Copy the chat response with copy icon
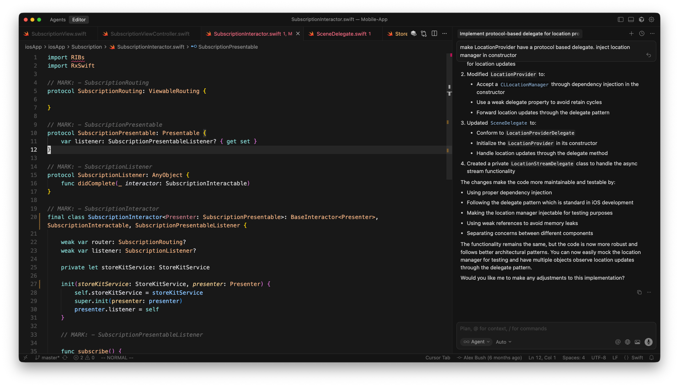Screen dimensions: 679x387 639,292
